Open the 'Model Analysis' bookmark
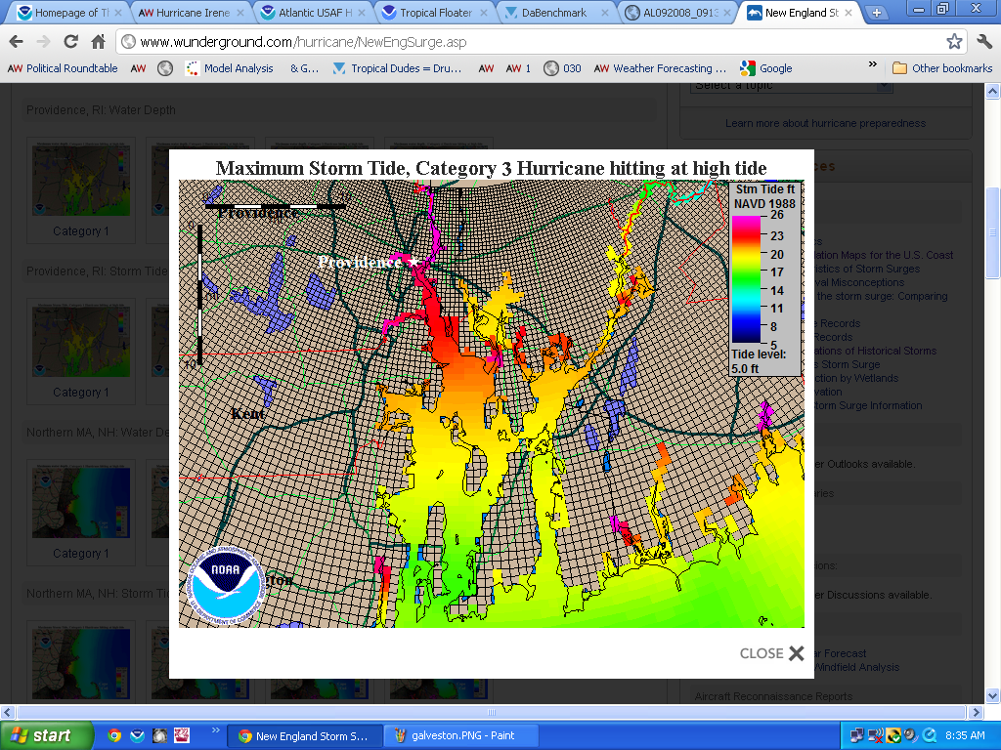 [x=229, y=68]
